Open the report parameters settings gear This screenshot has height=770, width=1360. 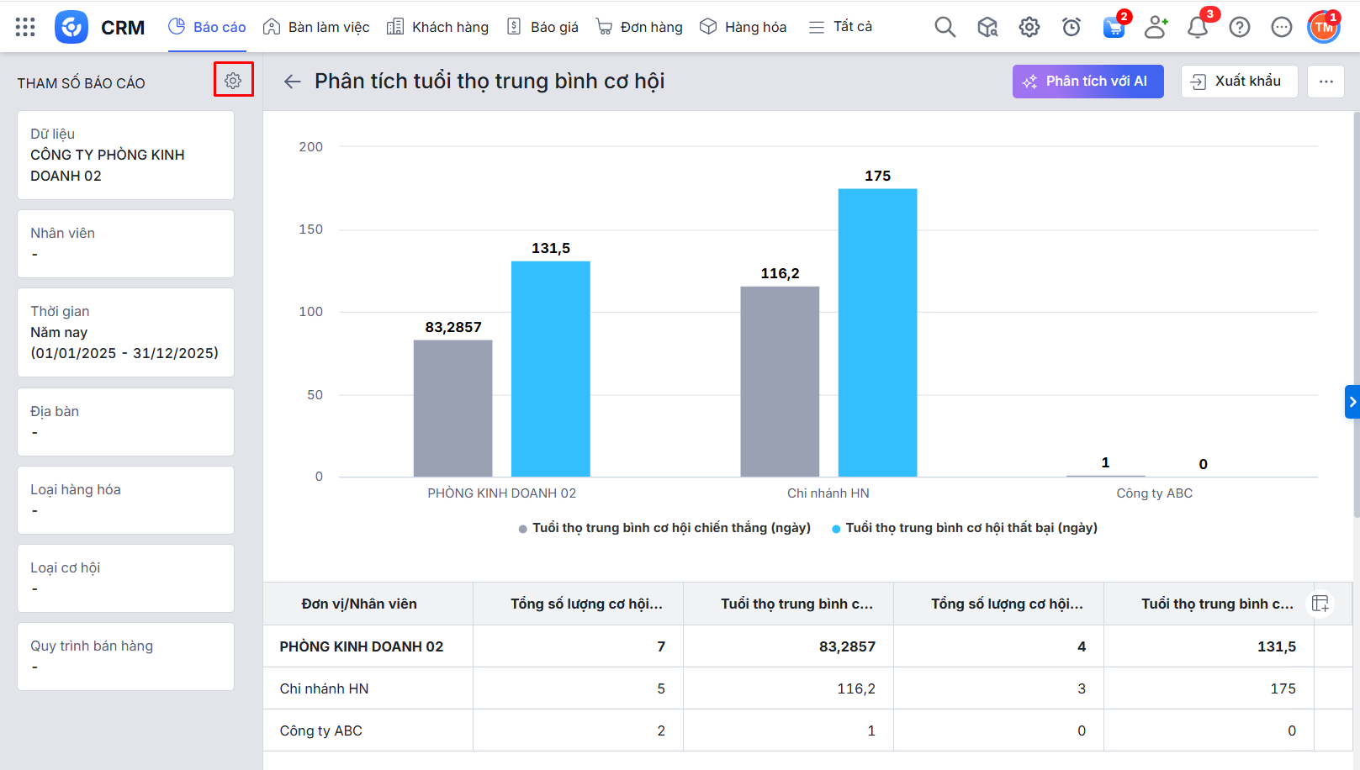pyautogui.click(x=233, y=80)
